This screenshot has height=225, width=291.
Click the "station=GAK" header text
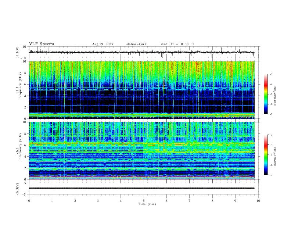point(136,44)
